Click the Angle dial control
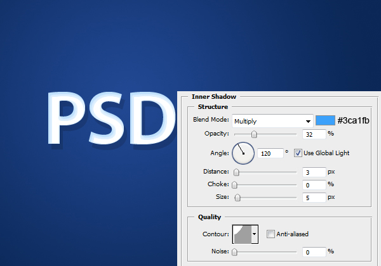This screenshot has width=381, height=266. coord(243,153)
